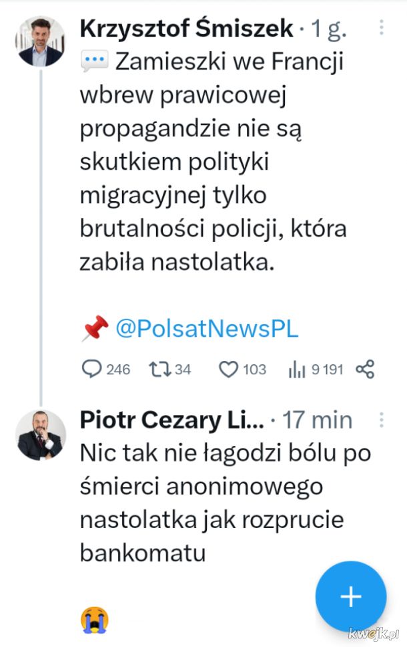The width and height of the screenshot is (407, 647).
Task: Click the red pushpin emoji before @PolsatNewsPL
Action: click(x=95, y=329)
